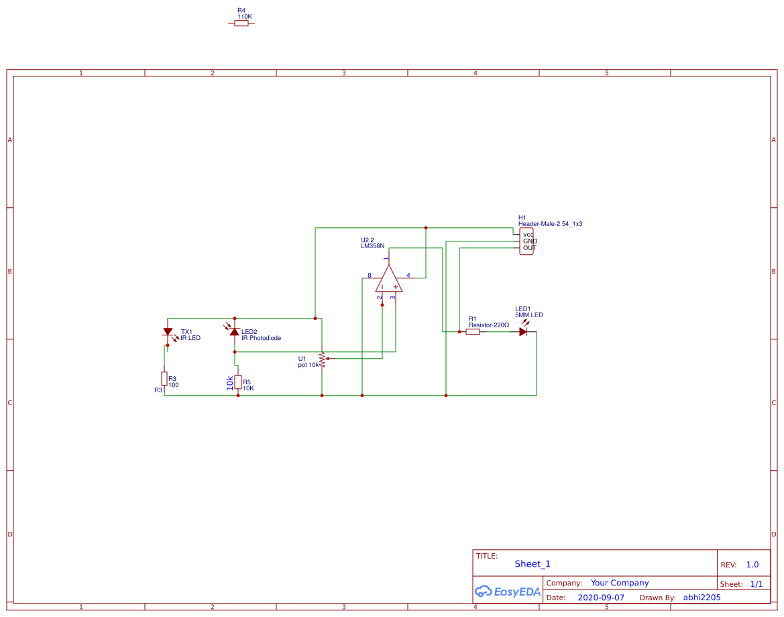This screenshot has width=784, height=617.
Task: Click the IR LED TX1 symbol
Action: 168,332
